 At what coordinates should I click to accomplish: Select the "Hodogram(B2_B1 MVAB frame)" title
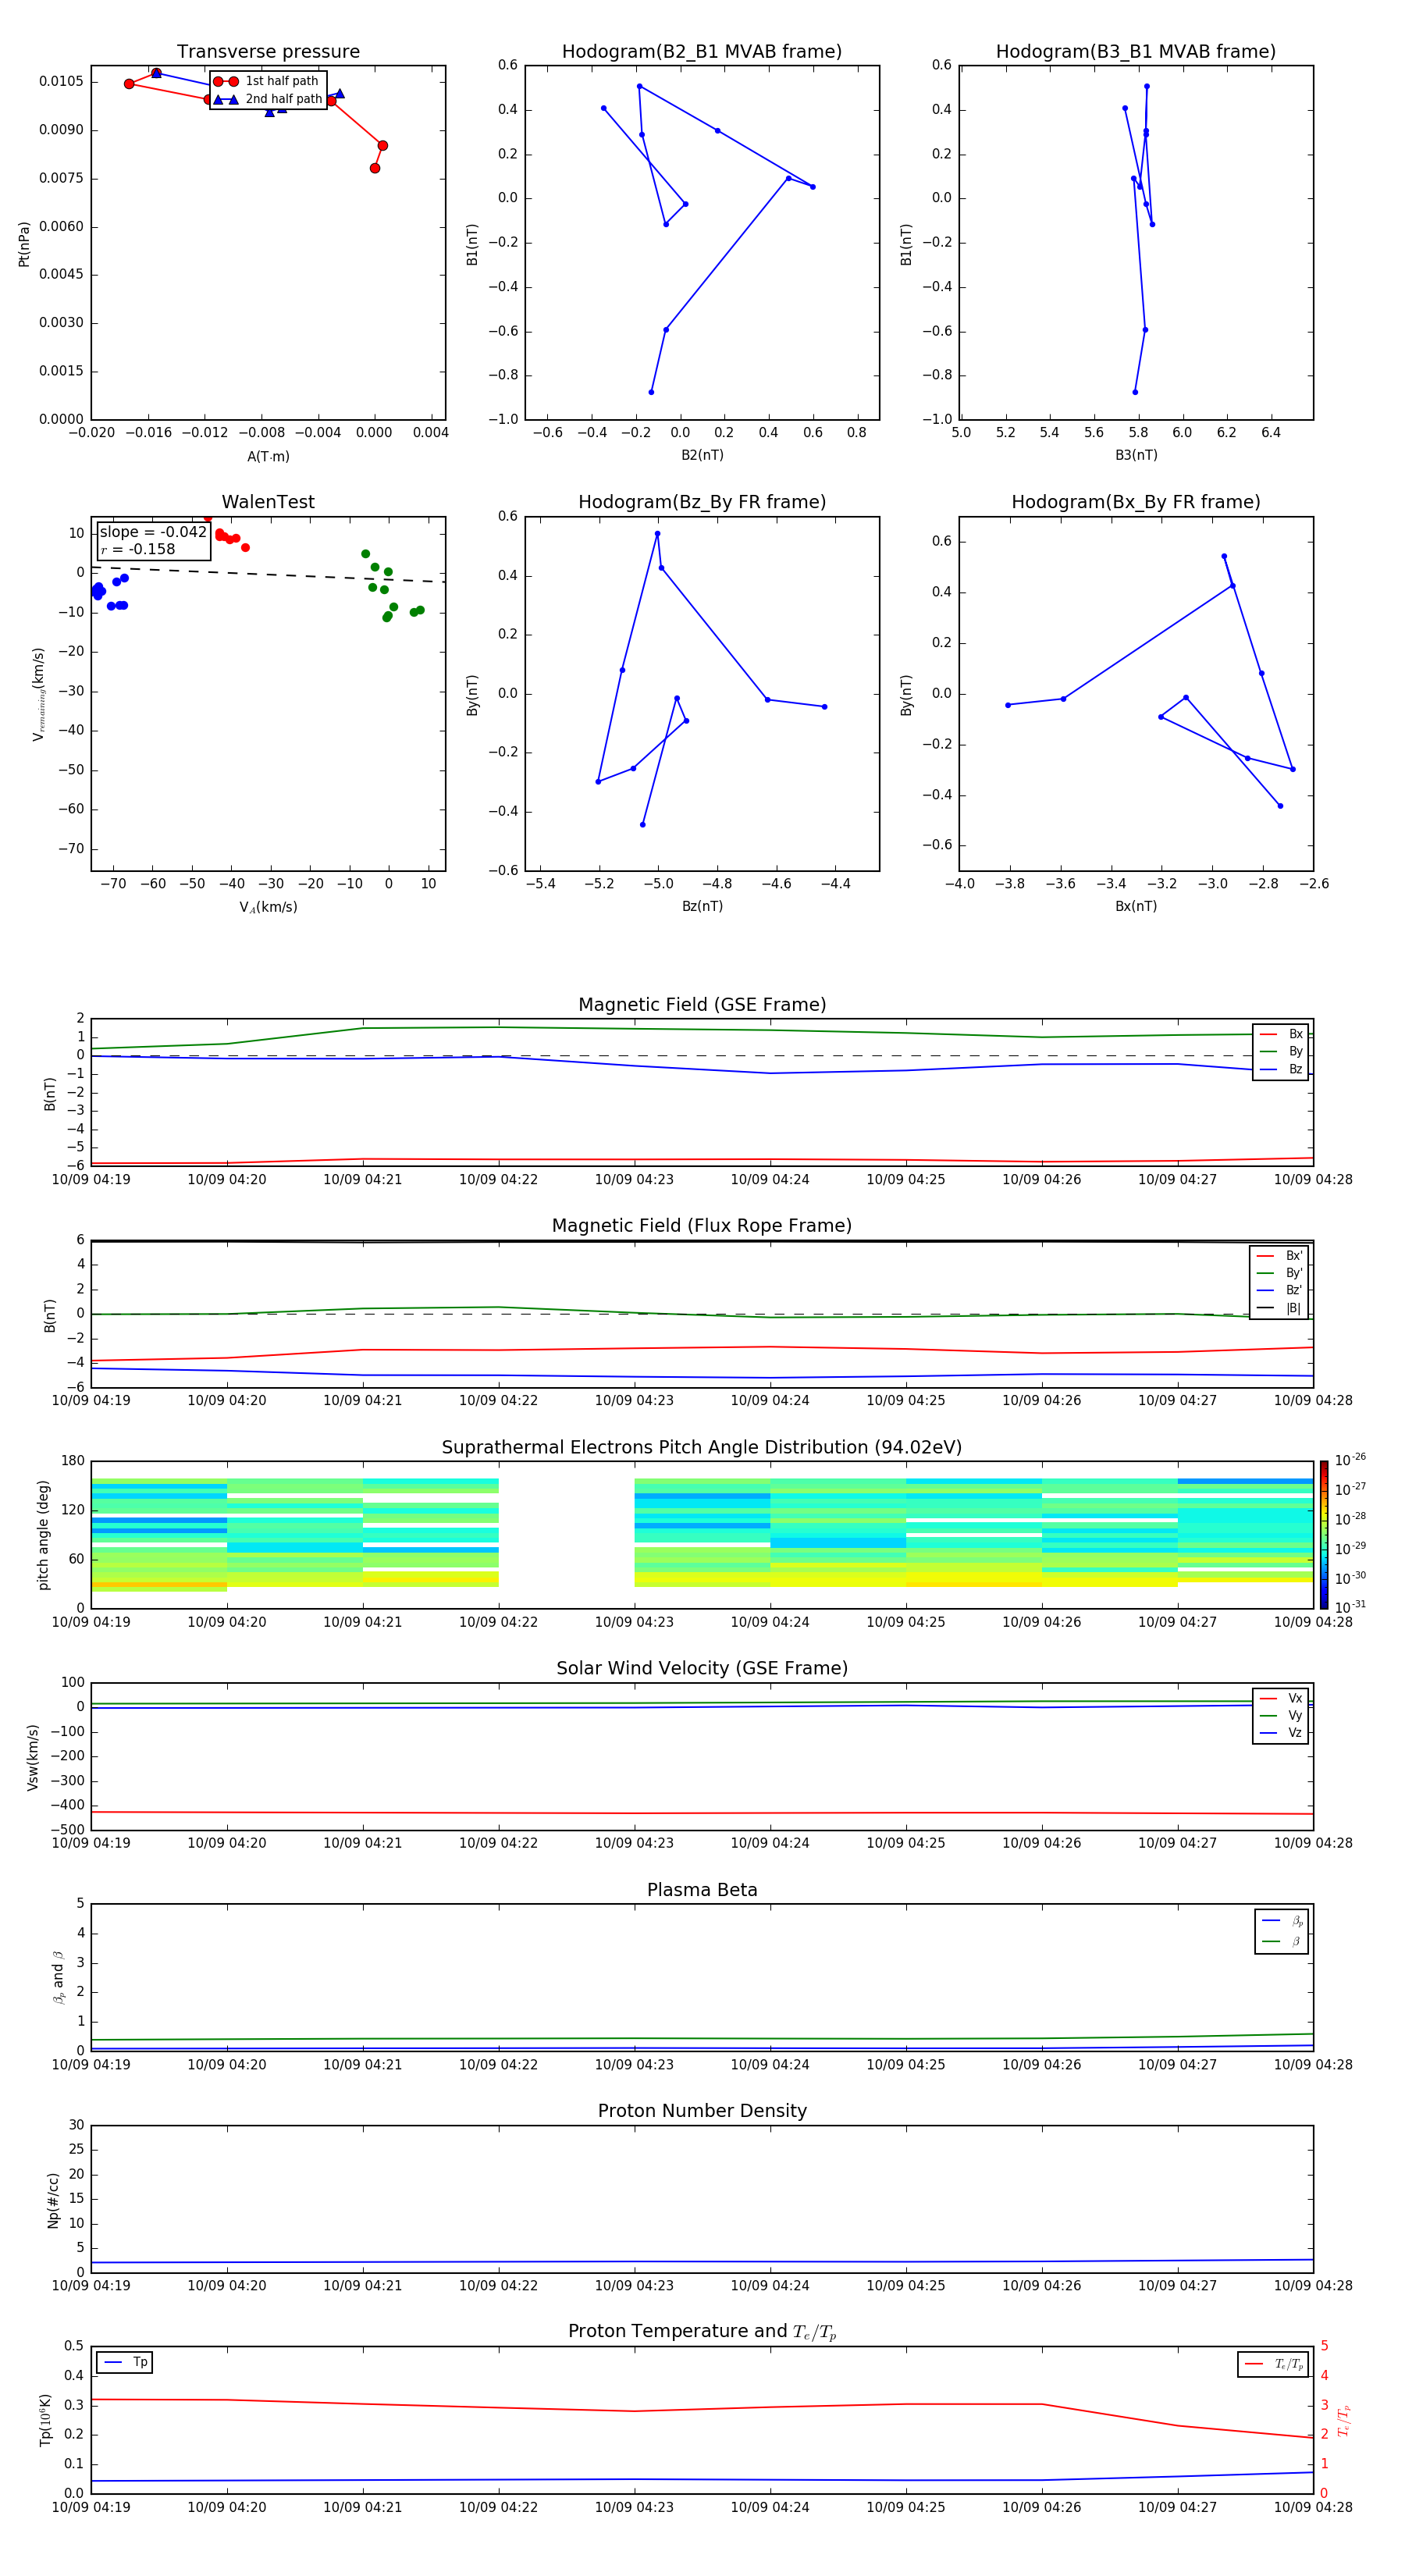click(702, 52)
